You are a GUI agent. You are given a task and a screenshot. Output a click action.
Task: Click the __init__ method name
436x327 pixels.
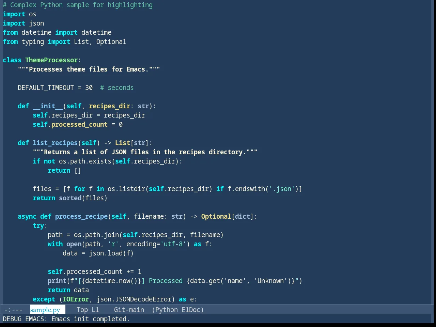pyautogui.click(x=48, y=106)
